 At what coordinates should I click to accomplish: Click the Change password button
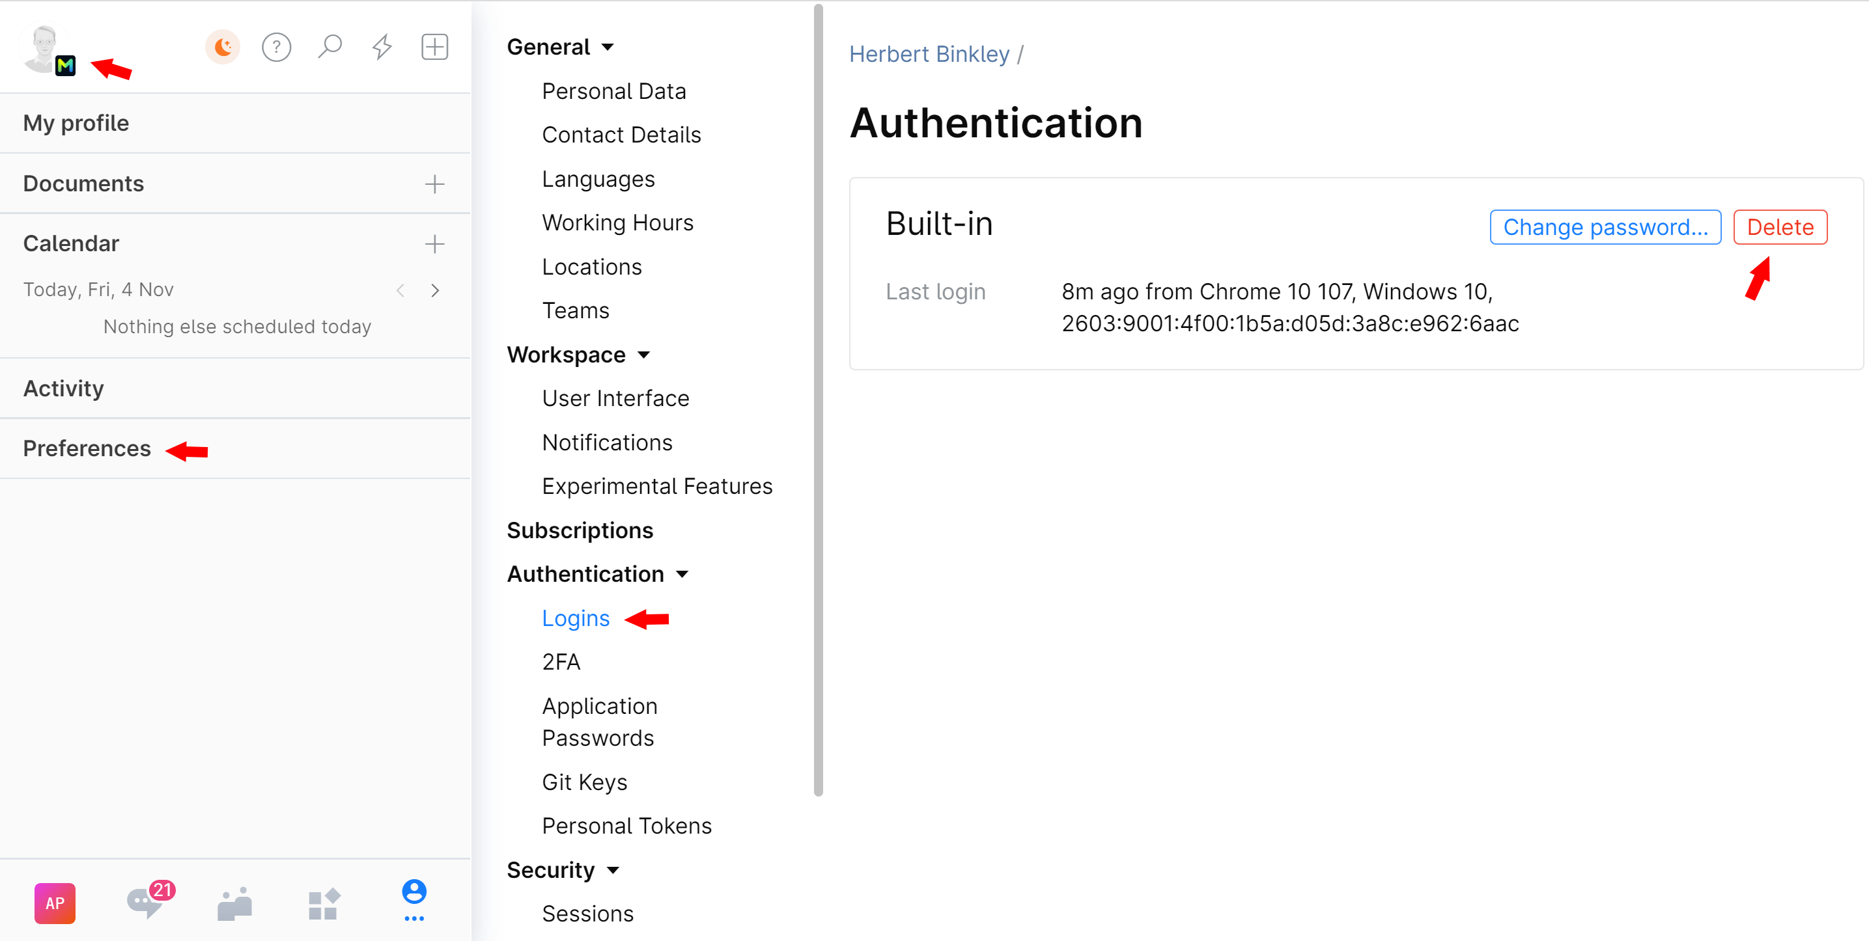tap(1606, 227)
